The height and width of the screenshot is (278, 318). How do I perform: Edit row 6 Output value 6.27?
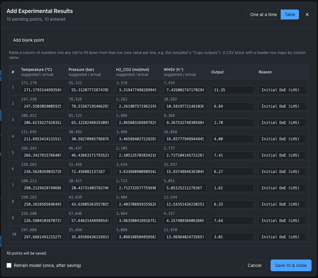[x=232, y=172]
